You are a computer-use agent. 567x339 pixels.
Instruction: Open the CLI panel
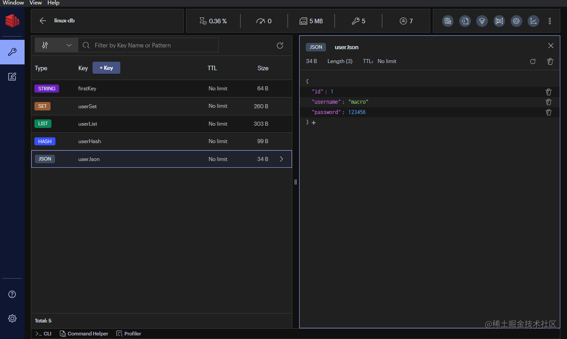(x=43, y=334)
